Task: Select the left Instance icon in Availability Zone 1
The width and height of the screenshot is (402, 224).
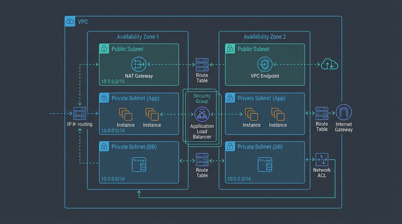Action: [x=126, y=114]
